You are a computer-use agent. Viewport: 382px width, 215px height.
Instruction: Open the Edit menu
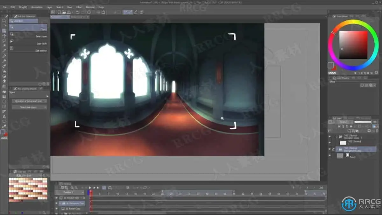13,7
